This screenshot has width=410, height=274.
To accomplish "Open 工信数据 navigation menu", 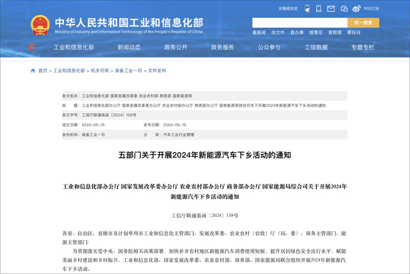I will pos(316,48).
